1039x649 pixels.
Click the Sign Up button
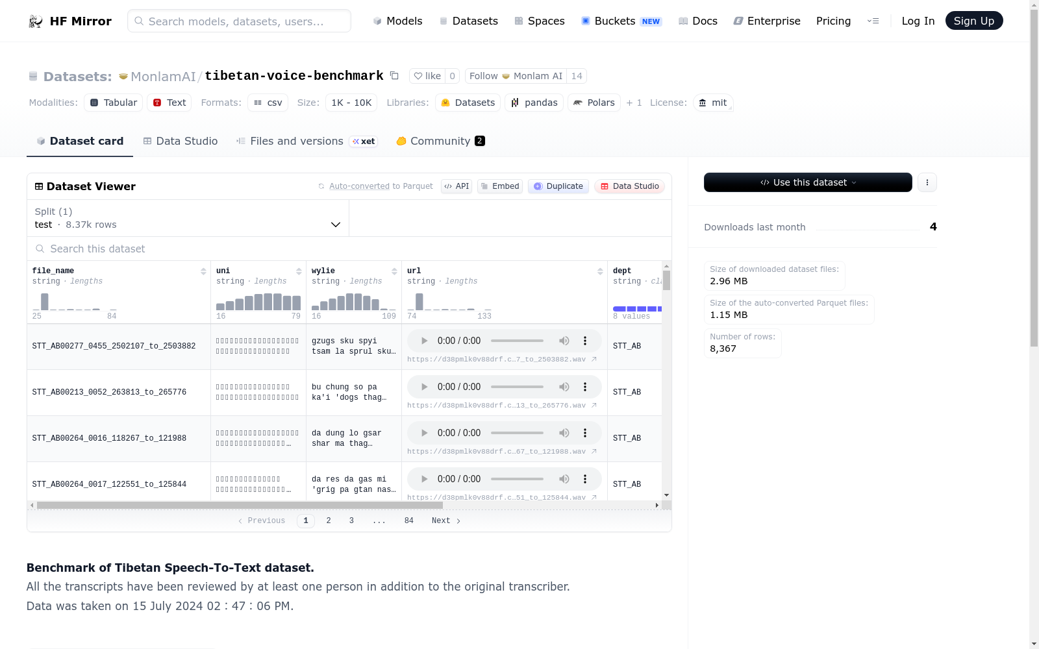(974, 21)
